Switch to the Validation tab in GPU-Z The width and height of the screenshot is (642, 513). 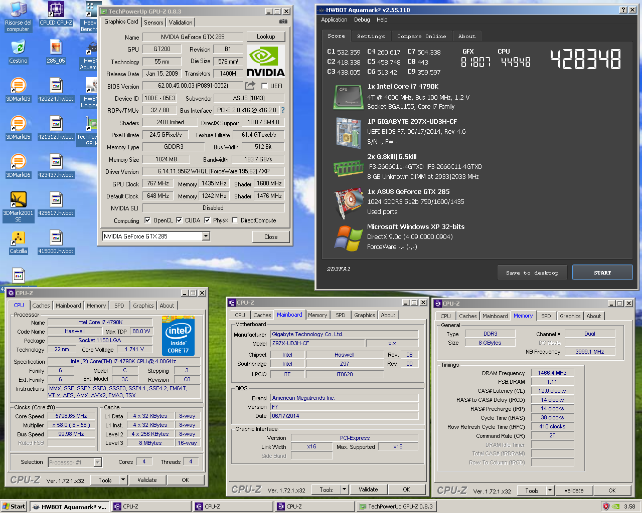[x=181, y=23]
